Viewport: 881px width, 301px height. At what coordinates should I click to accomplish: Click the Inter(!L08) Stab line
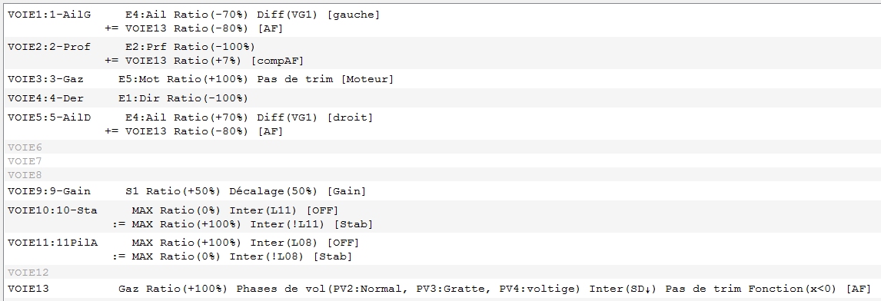(232, 256)
